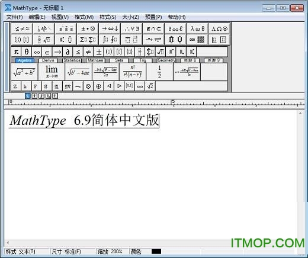308x258 pixels.
Task: Insert the blackboard Z symbol
Action: click(x=15, y=86)
